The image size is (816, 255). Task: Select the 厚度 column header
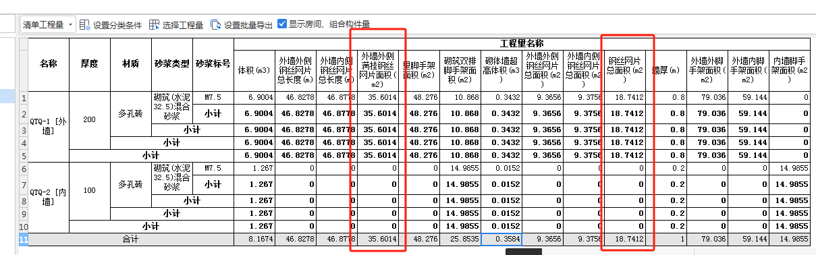click(90, 65)
